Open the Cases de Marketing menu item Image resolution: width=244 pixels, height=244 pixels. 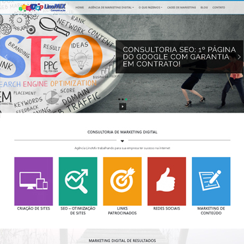181,7
